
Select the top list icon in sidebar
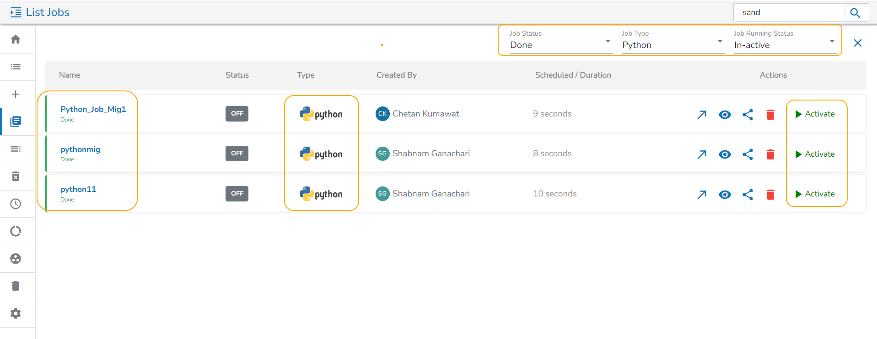tap(16, 67)
